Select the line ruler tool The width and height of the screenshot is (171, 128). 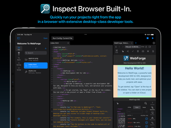[133, 51]
